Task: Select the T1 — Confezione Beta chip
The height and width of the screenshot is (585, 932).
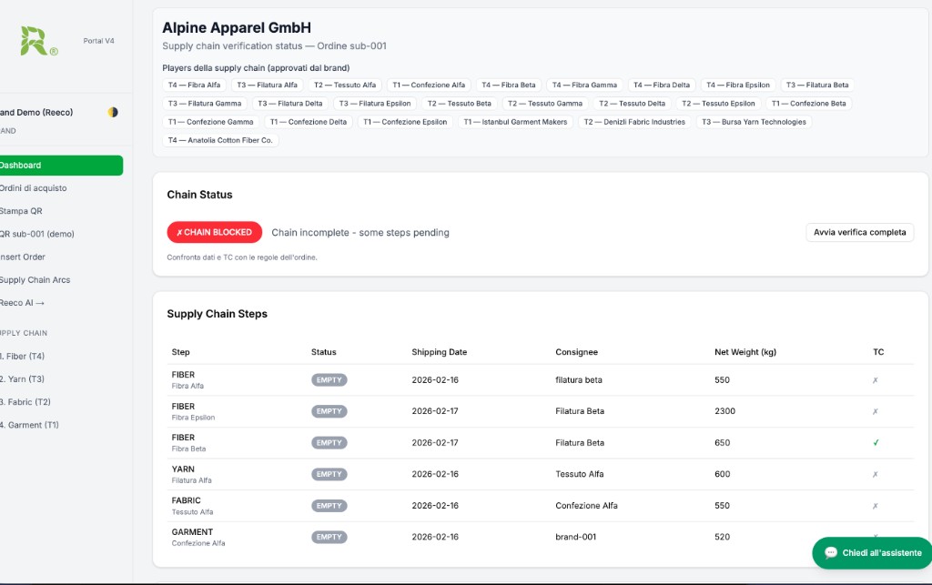Action: (809, 104)
